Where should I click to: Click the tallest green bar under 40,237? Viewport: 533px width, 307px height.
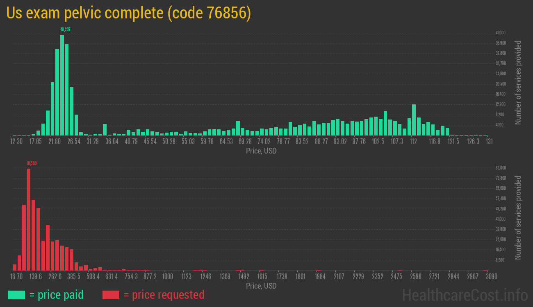coord(62,85)
